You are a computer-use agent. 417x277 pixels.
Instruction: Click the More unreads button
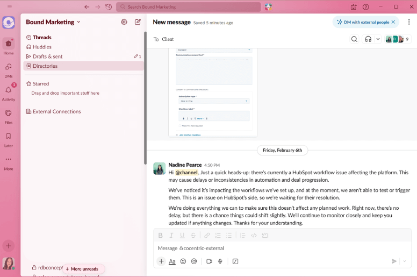[82, 269]
